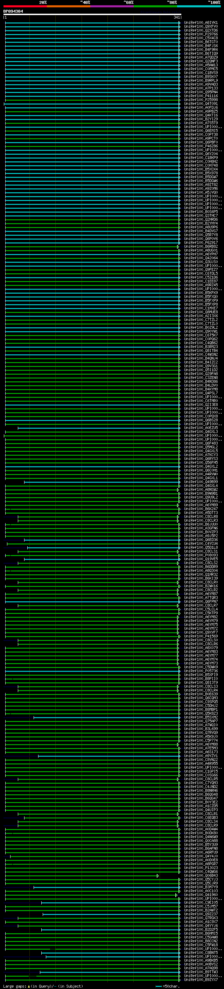Screen dimensions: 224x989
Task: Click the purple ~60% identity legend segment
Action: (112, 7)
